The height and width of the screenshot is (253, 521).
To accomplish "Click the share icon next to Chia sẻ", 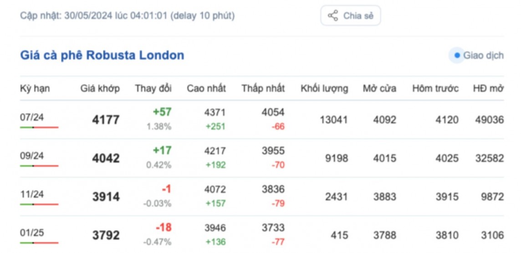I will pos(333,16).
